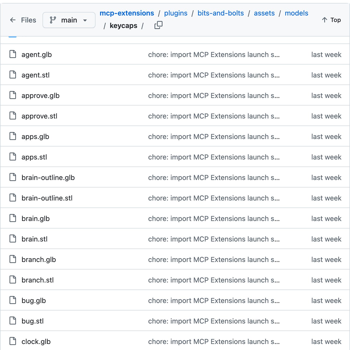This screenshot has height=350, width=350.
Task: Copy the path with the clipboard icon
Action: pos(158,25)
